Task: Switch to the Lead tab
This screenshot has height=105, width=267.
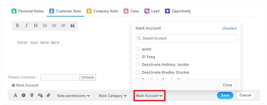Action: [152, 11]
